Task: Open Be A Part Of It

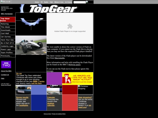Action: pos(8,43)
